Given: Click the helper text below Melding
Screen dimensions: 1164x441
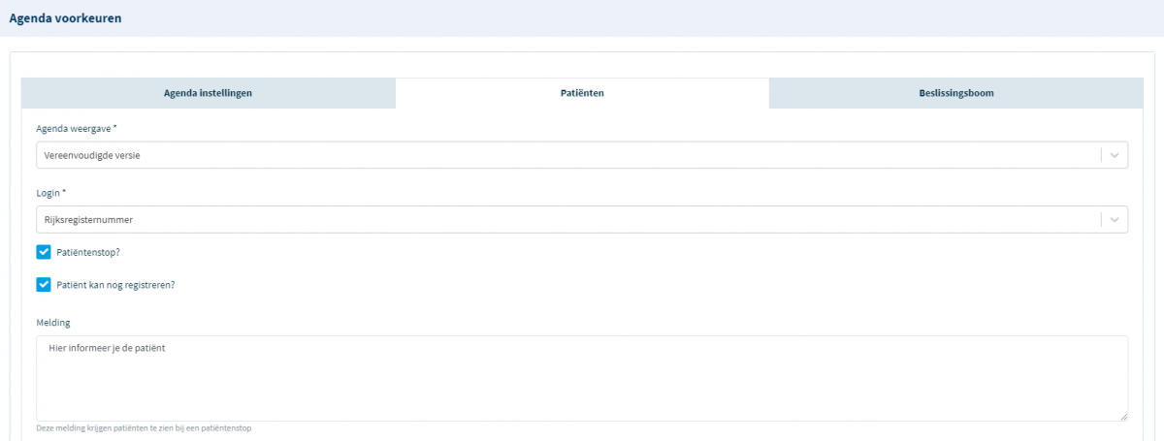Looking at the screenshot, I should [x=144, y=428].
